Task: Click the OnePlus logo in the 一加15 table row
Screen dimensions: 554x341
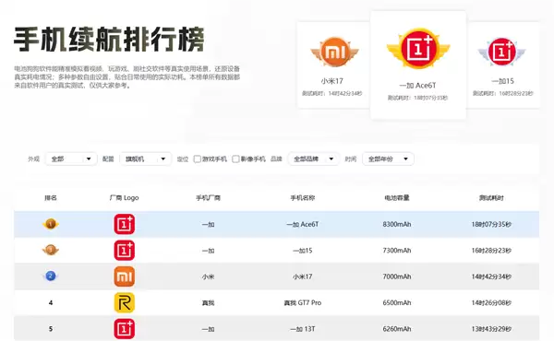Action: [x=125, y=250]
